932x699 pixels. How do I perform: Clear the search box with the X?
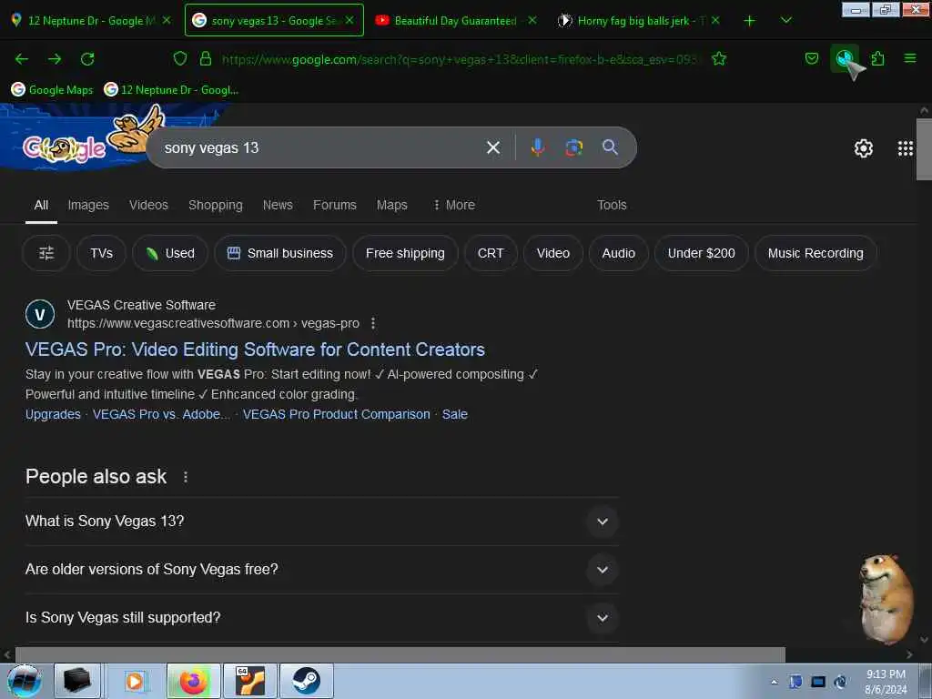pyautogui.click(x=493, y=147)
